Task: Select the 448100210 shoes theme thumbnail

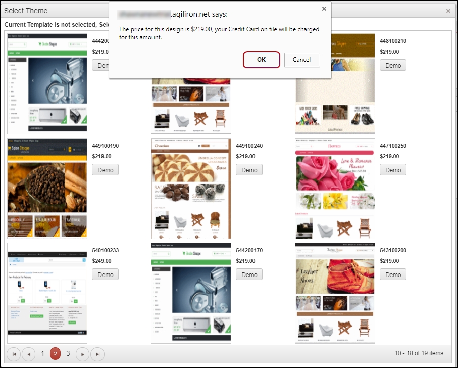Action: (x=335, y=105)
